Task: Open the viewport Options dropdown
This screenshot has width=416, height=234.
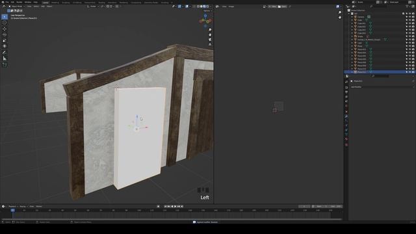Action: (x=207, y=11)
